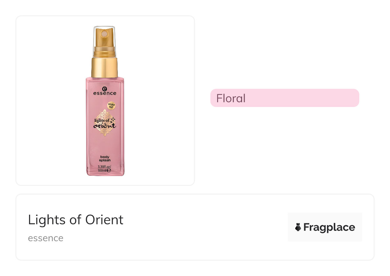Click the script "orient" lettering on bottle

click(105, 126)
